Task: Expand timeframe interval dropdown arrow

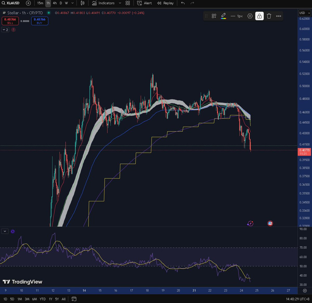Action: pos(73,3)
